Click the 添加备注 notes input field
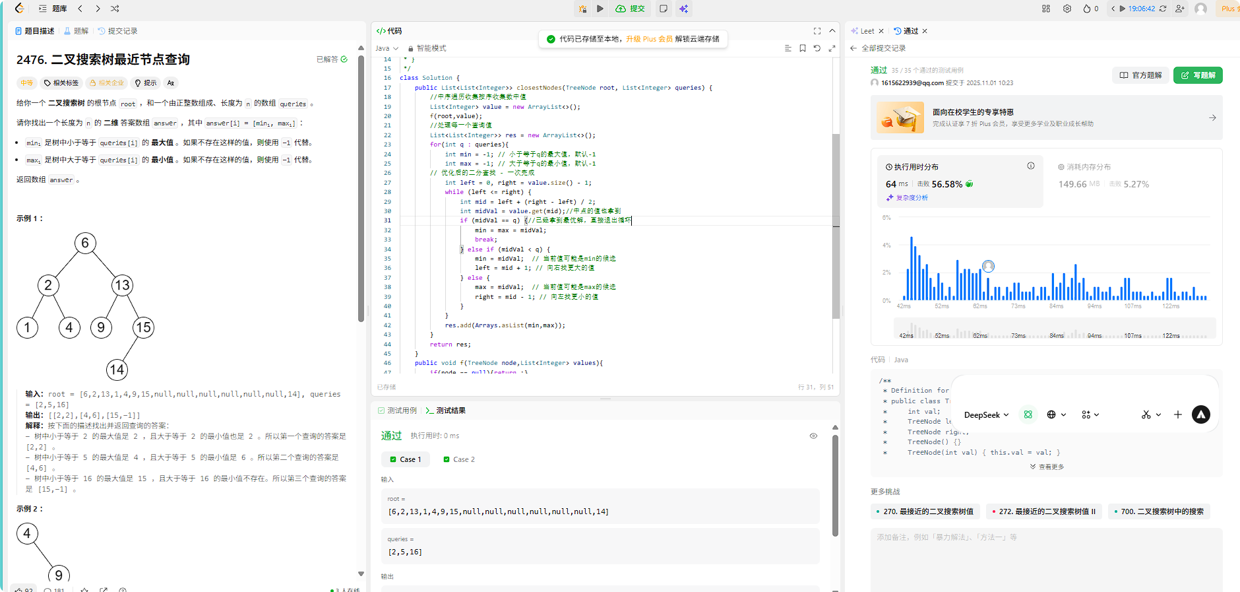The image size is (1240, 592). 1046,559
